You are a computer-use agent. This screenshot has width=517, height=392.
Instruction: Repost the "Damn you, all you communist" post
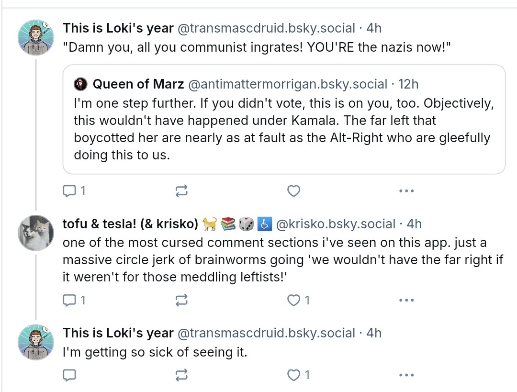pos(181,191)
